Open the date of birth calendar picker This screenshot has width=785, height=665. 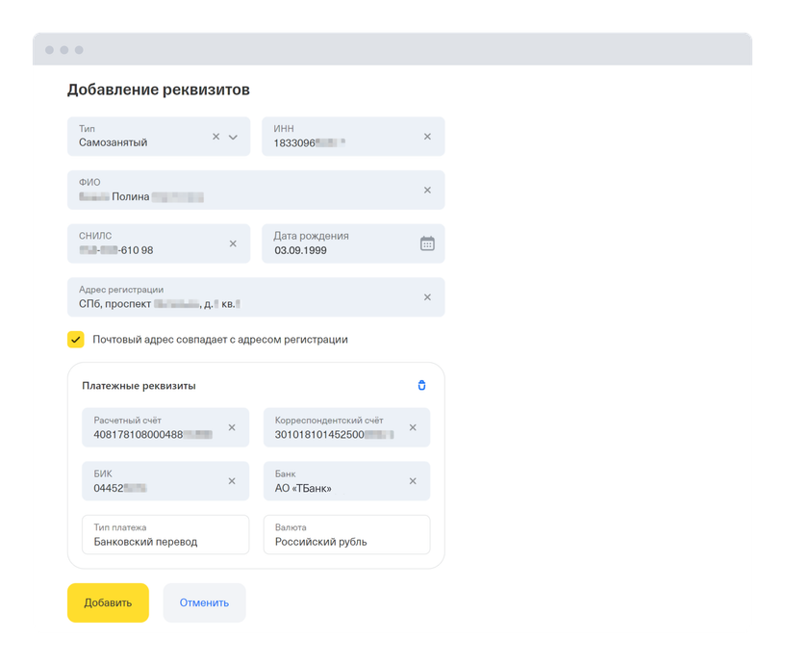click(x=427, y=244)
